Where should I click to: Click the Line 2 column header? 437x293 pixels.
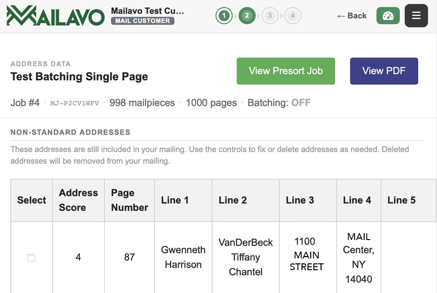[246, 200]
